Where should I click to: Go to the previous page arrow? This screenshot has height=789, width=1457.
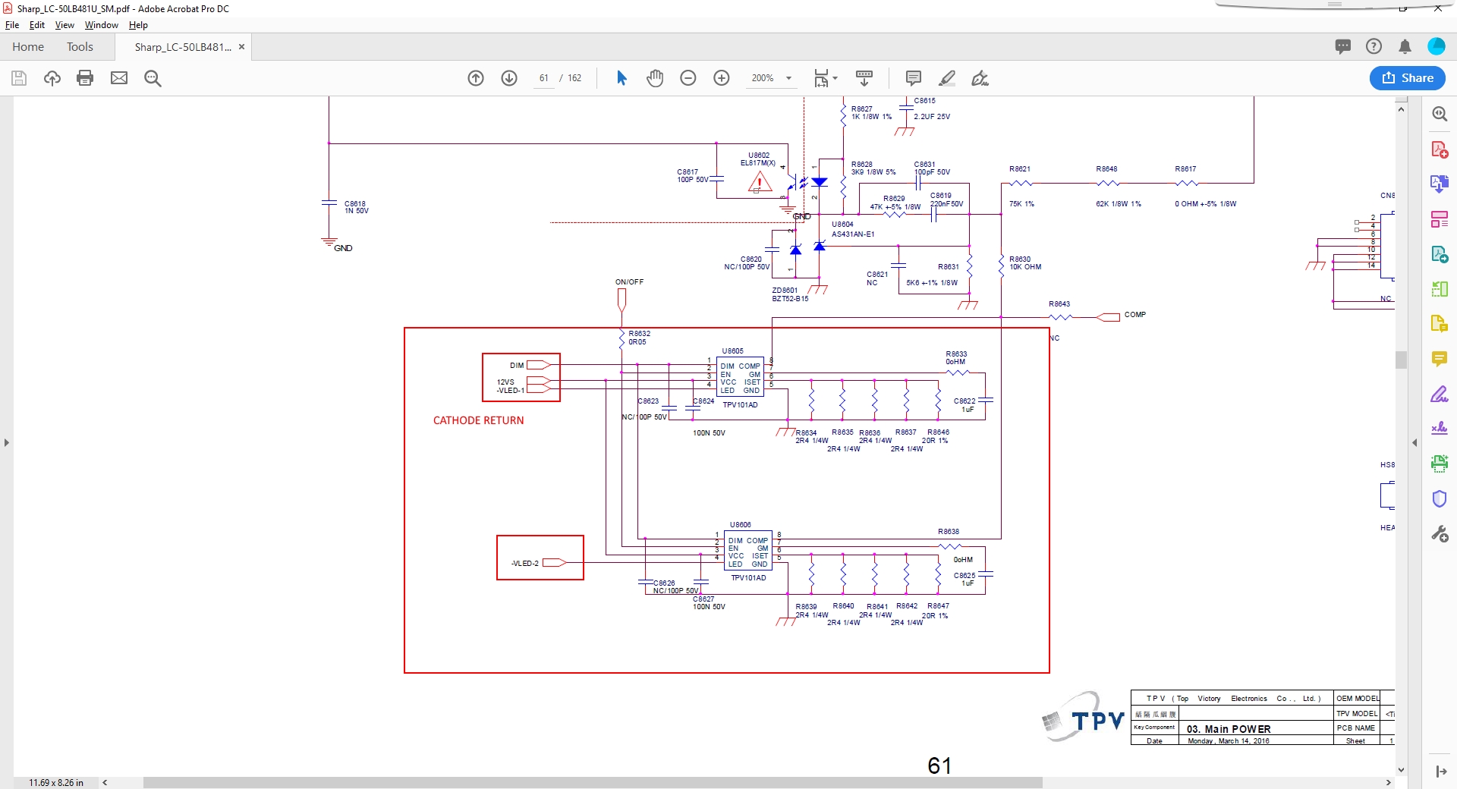pos(476,78)
